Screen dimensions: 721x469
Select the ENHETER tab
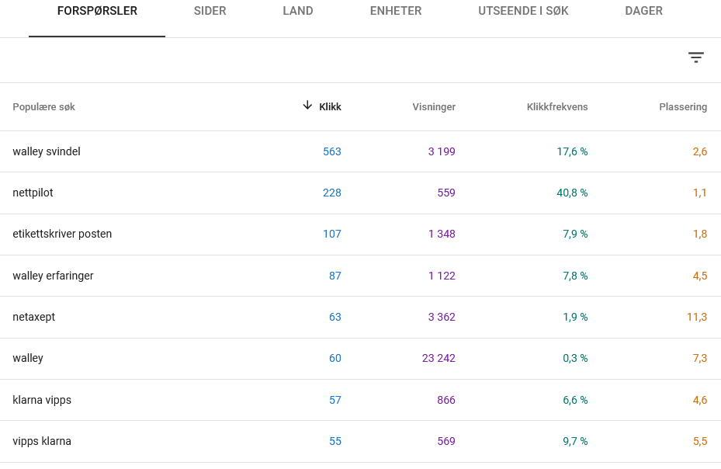click(x=396, y=11)
